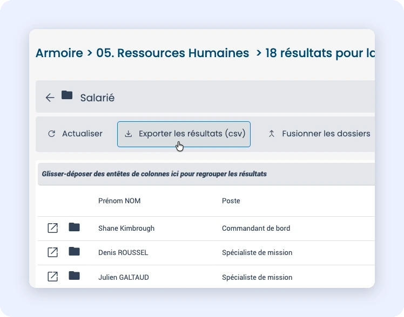404x317 pixels.
Task: Open Denis ROUSSEL record via external-link icon
Action: tap(52, 252)
